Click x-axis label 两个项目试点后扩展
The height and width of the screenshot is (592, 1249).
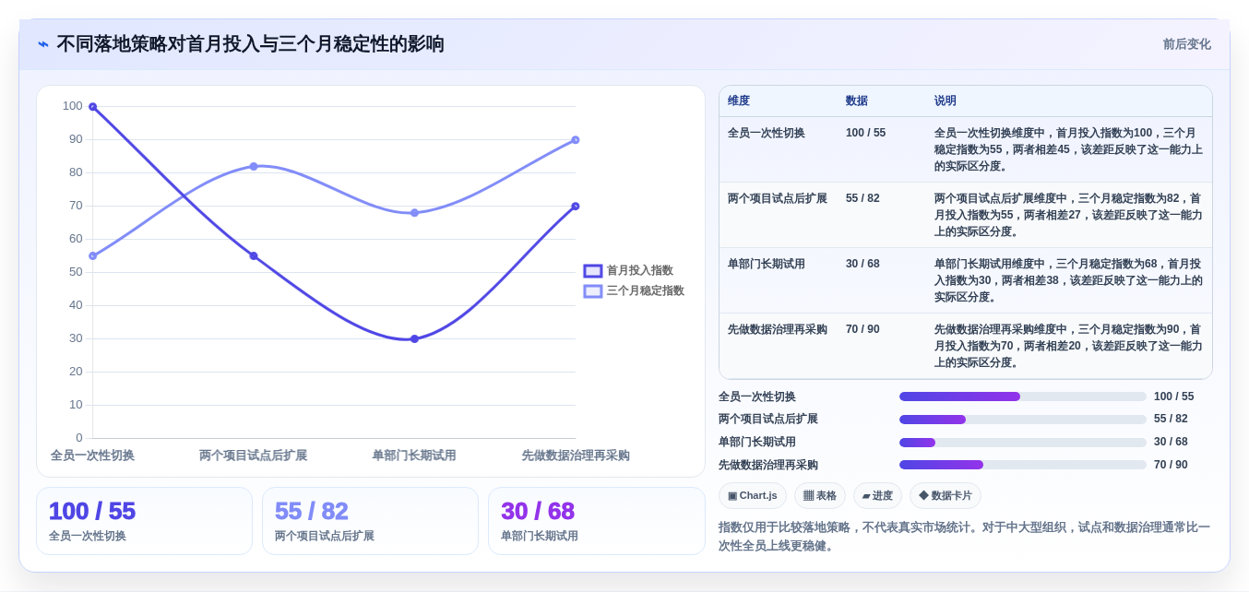pyautogui.click(x=254, y=456)
